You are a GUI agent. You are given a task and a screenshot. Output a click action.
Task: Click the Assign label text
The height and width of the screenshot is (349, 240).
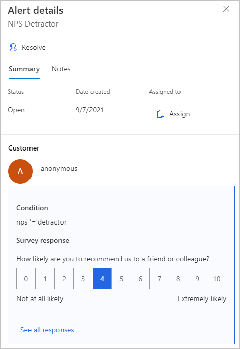[x=179, y=114]
